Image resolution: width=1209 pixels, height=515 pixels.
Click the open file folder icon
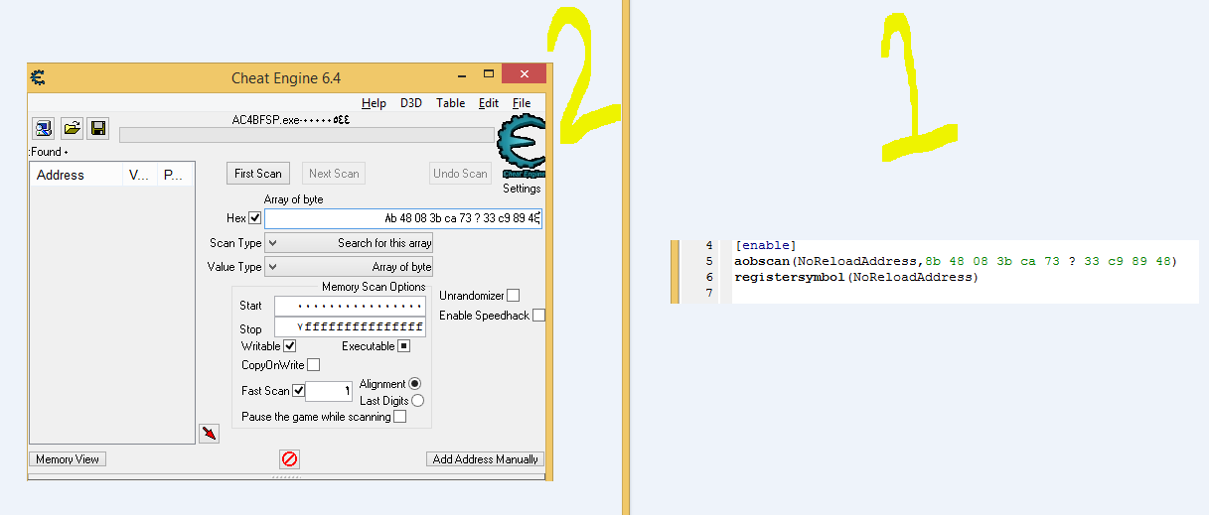click(72, 128)
